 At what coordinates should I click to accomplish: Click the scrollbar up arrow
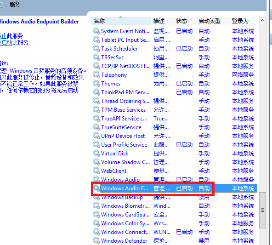pyautogui.click(x=262, y=20)
